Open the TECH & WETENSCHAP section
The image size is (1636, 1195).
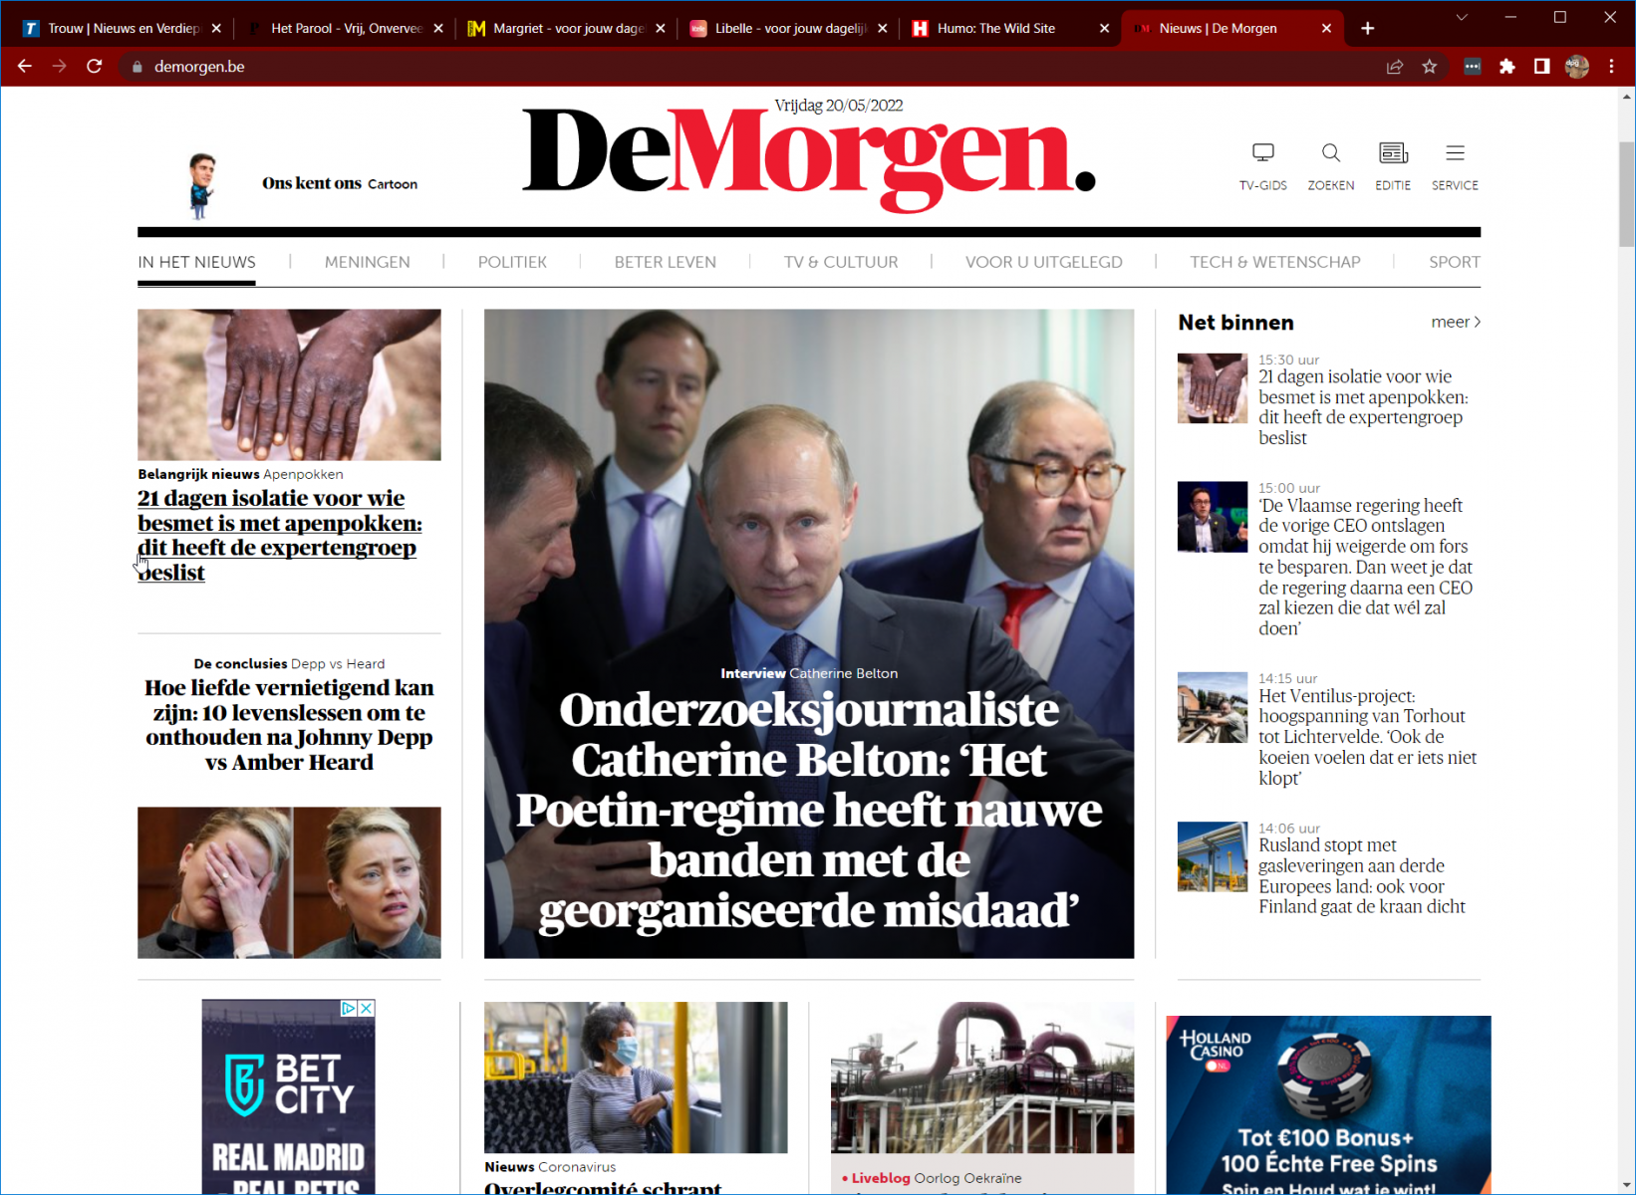coord(1274,262)
